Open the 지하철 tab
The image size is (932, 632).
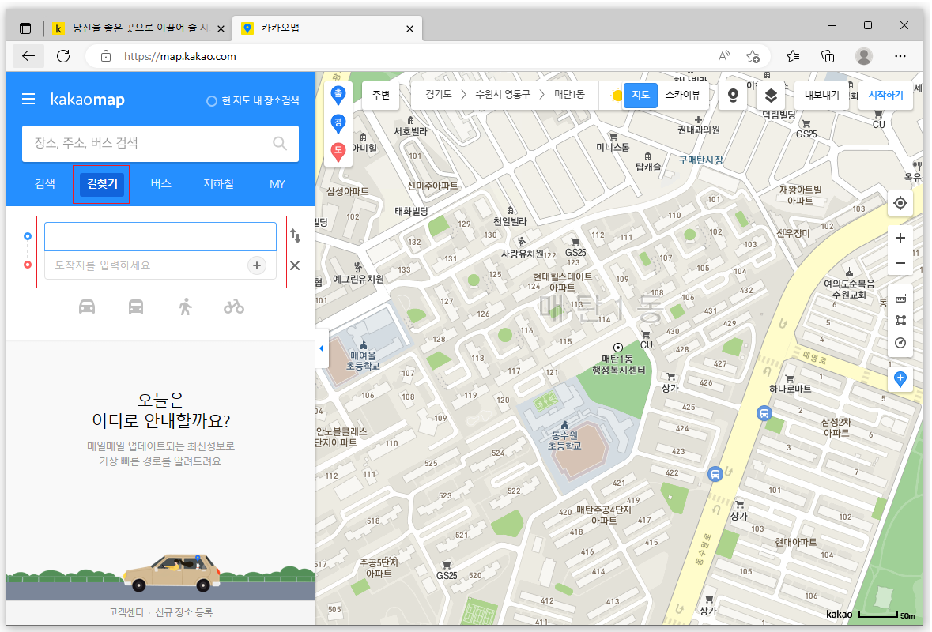pos(218,183)
